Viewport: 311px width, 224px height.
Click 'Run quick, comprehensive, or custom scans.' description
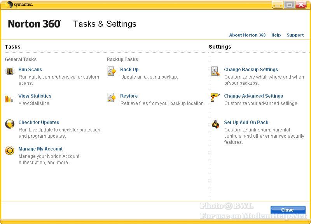(59, 80)
